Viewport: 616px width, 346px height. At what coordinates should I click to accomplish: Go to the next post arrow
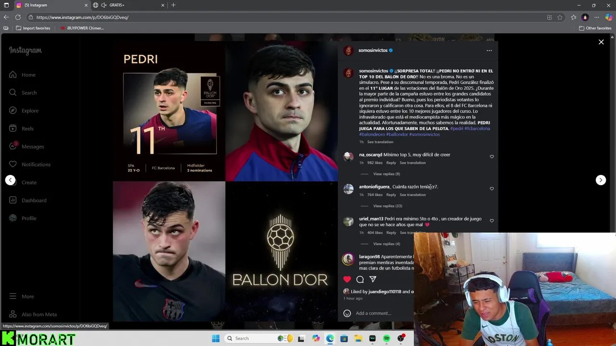point(601,180)
